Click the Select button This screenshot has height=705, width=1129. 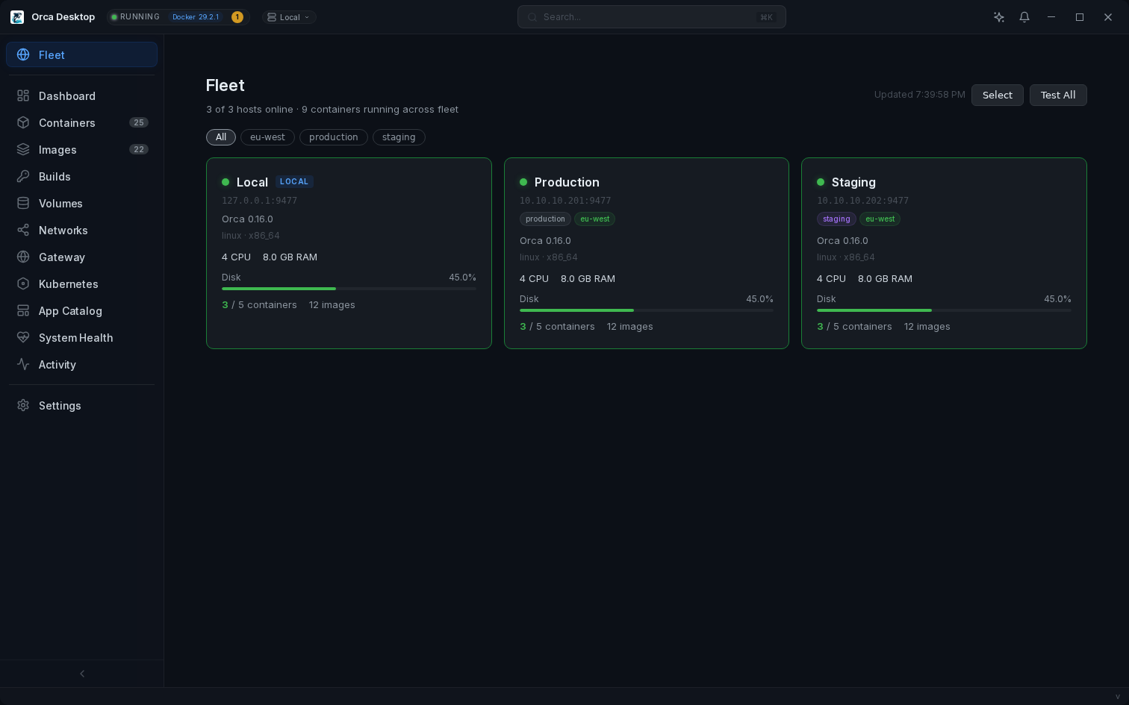coord(998,95)
